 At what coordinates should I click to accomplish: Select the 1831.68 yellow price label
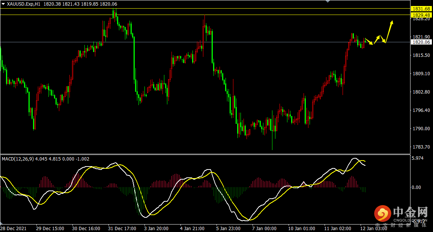(x=420, y=9)
